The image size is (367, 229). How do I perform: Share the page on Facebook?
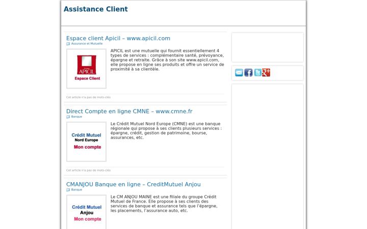[x=248, y=73]
